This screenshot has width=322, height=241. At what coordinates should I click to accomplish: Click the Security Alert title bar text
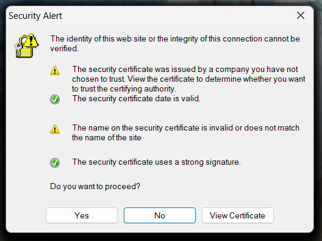point(35,16)
